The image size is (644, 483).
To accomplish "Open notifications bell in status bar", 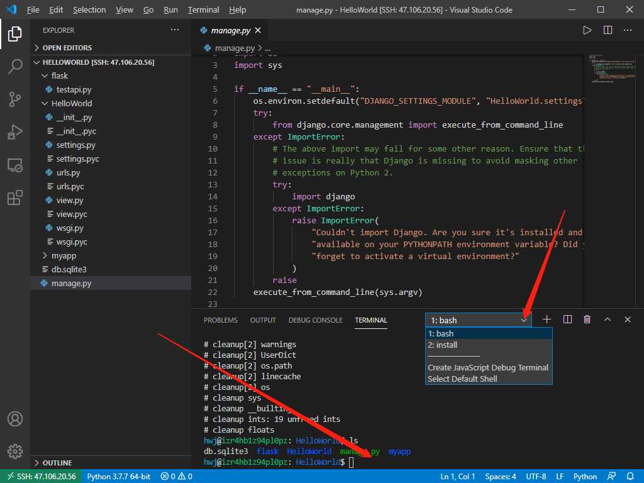I will click(x=630, y=477).
